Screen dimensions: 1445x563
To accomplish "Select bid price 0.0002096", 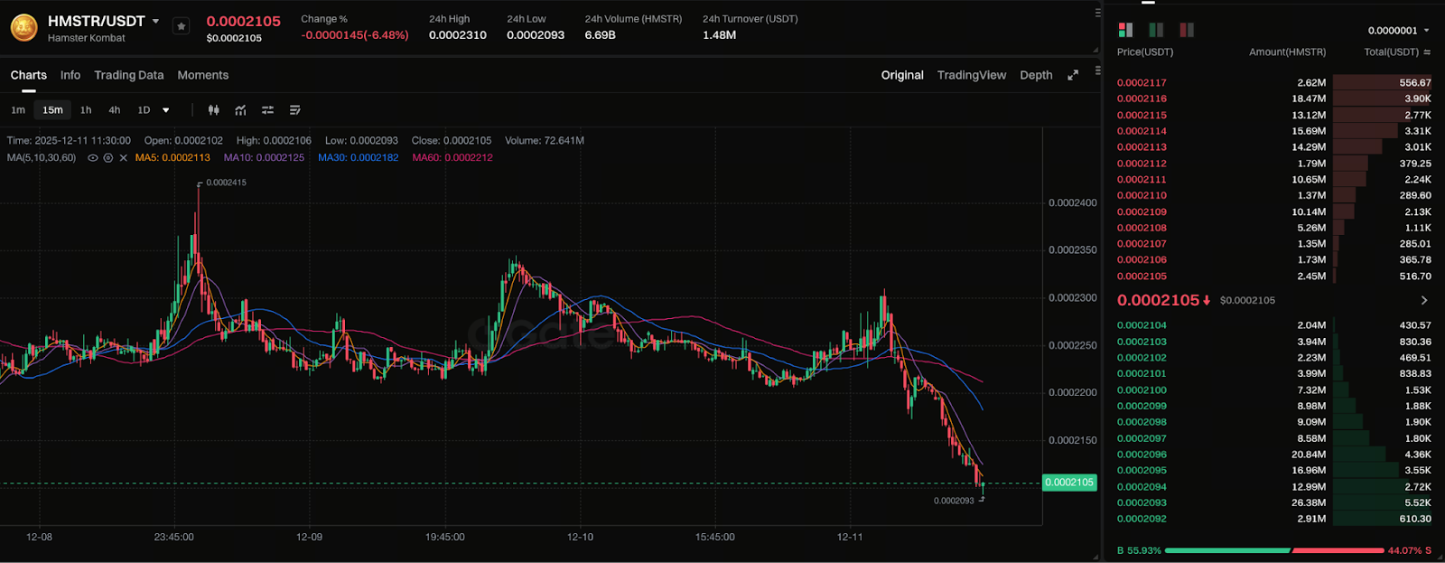I will pos(1142,455).
